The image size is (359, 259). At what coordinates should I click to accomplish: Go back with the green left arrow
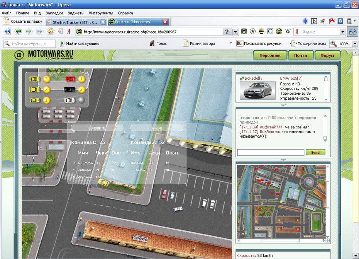pyautogui.click(x=18, y=31)
